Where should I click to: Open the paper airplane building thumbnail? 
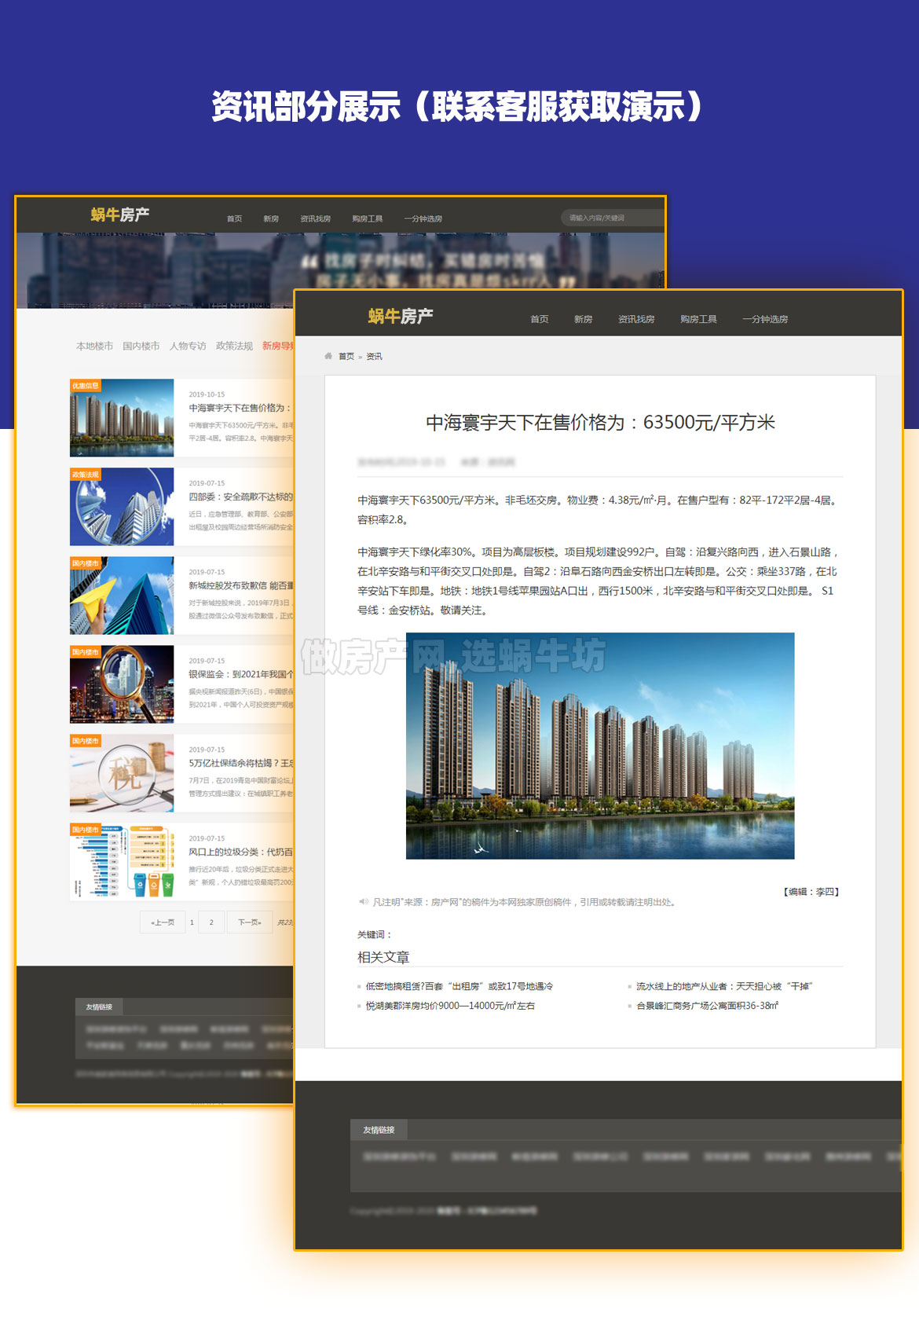pyautogui.click(x=122, y=596)
